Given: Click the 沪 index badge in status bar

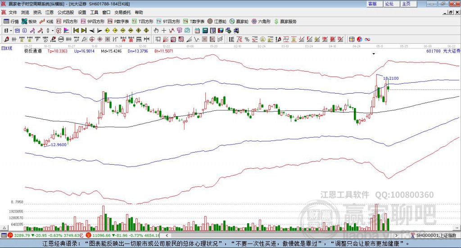Looking at the screenshot, I should (x=10, y=235).
